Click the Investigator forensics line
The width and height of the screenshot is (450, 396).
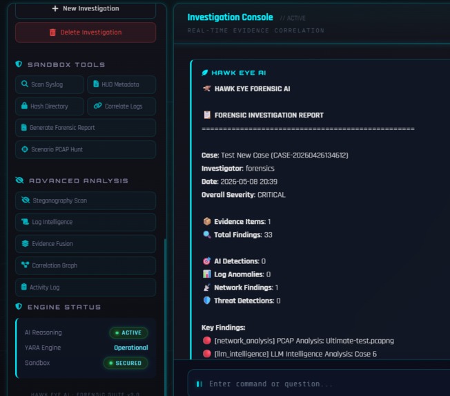[x=238, y=169]
